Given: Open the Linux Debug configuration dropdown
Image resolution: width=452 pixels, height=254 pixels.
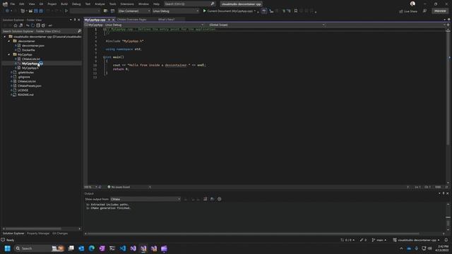Looking at the screenshot, I should pos(176,11).
